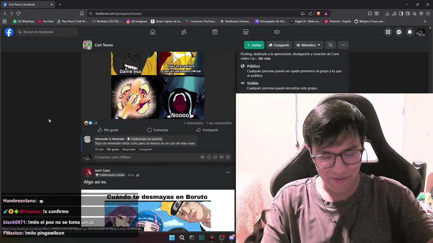Image resolution: width=433 pixels, height=243 pixels.
Task: Open the group three-dots more options
Action: point(343,45)
